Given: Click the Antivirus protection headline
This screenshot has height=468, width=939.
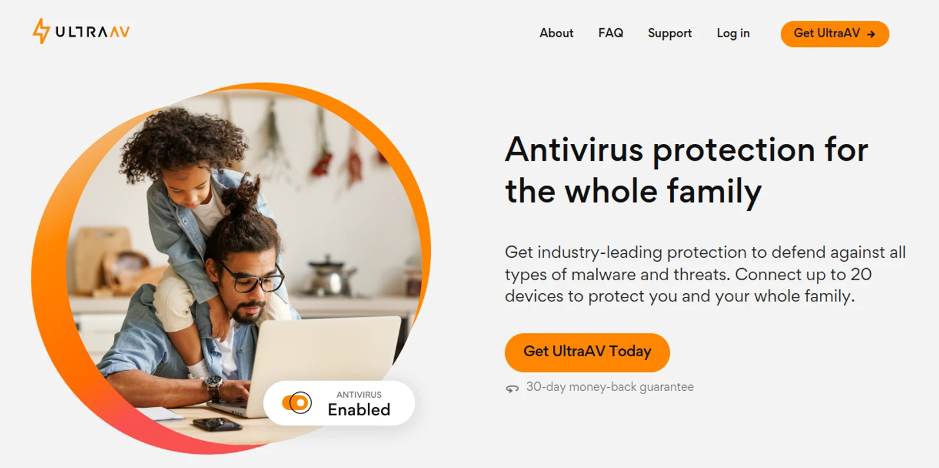Looking at the screenshot, I should tap(686, 171).
